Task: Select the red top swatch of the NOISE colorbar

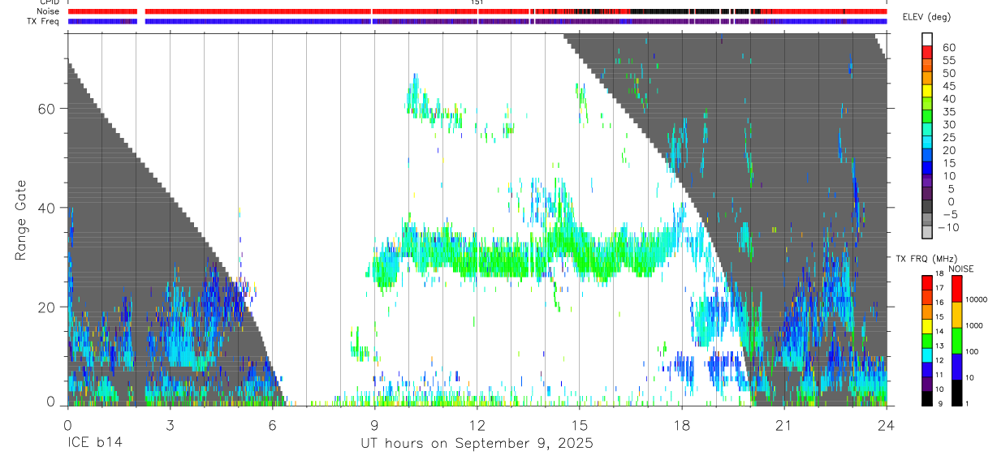Action: click(957, 289)
